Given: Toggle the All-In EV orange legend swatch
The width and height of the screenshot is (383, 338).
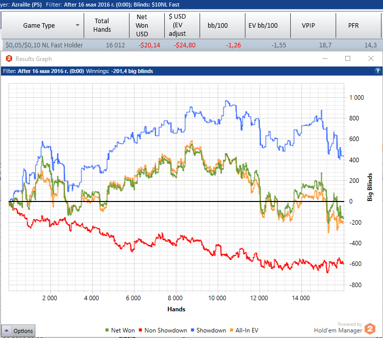Looking at the screenshot, I should pyautogui.click(x=231, y=330).
